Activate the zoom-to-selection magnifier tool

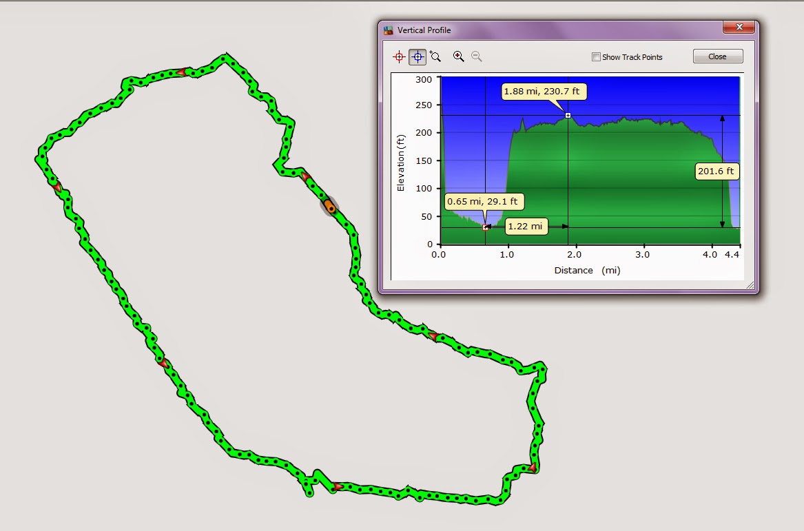click(435, 56)
